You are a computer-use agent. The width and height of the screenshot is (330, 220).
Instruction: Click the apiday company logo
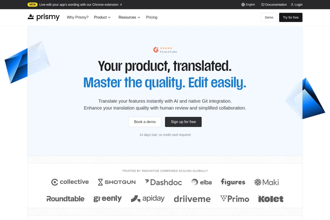pos(148,199)
